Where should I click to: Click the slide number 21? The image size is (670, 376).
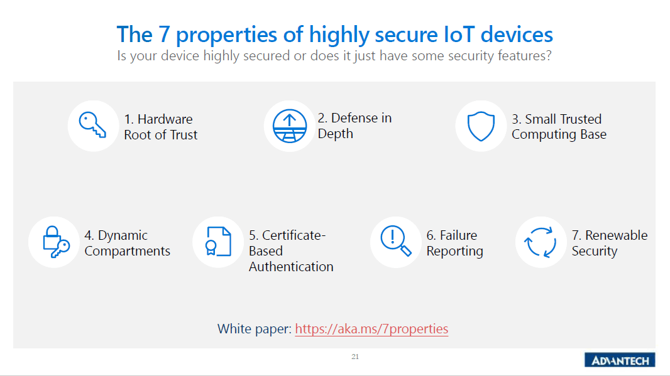coord(355,357)
